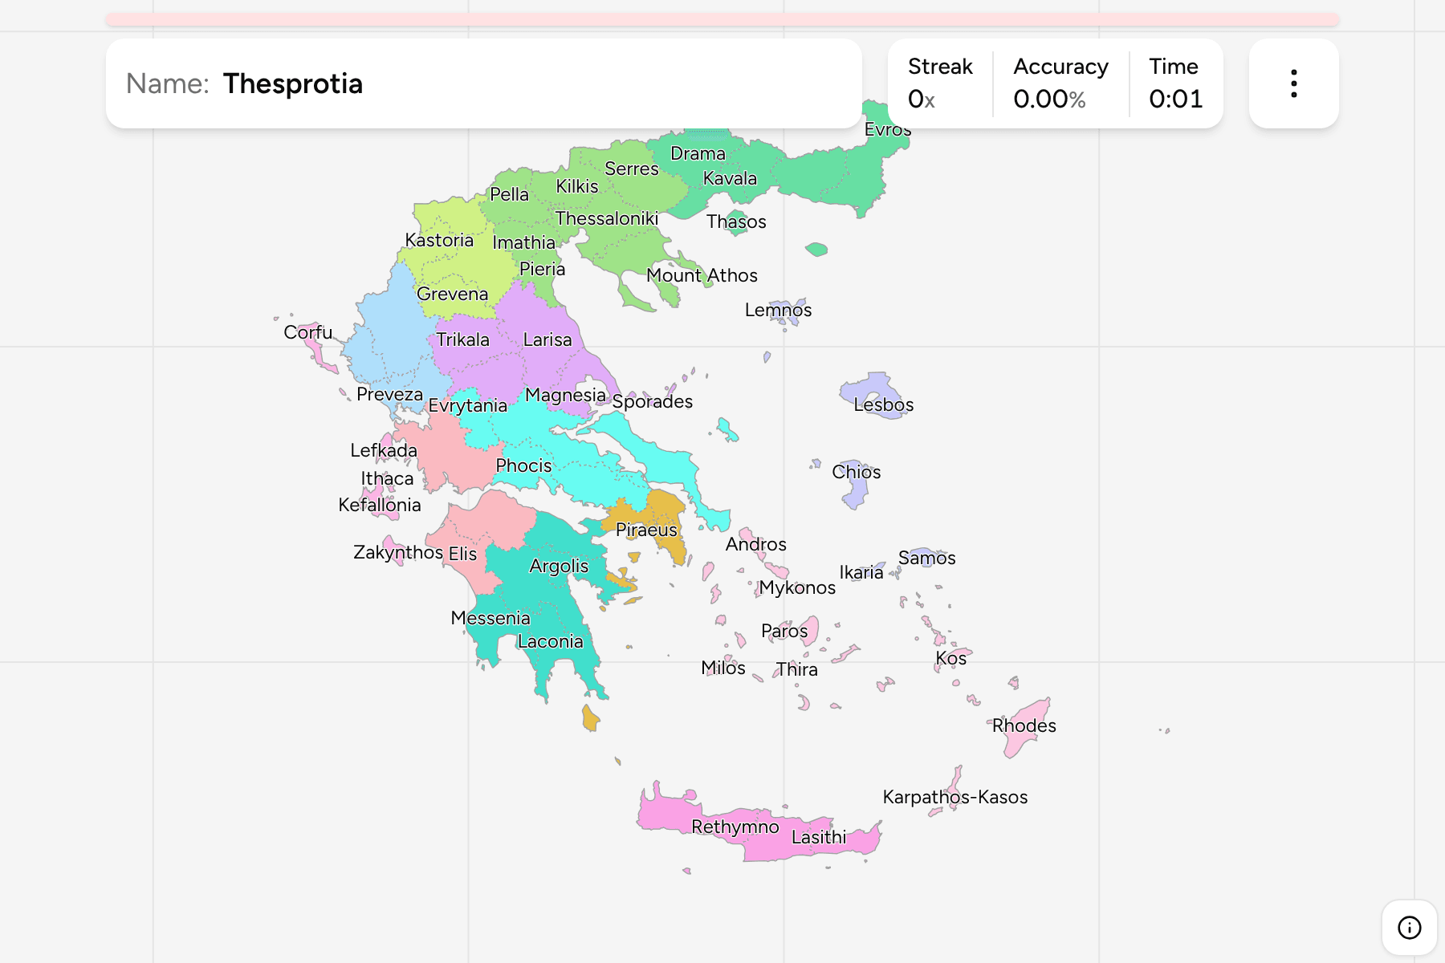The image size is (1445, 963).
Task: Click the Samos island label
Action: pyautogui.click(x=926, y=558)
